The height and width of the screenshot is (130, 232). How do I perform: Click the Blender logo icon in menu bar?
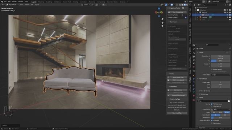(x=2, y=1)
